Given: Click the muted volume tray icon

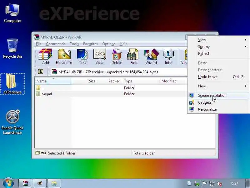Looking at the screenshot, I should pyautogui.click(x=220, y=184).
